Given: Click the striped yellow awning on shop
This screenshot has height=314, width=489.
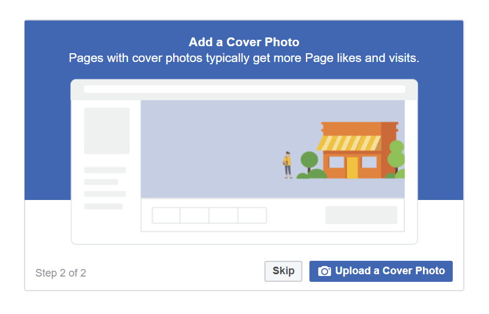Looking at the screenshot, I should (349, 143).
